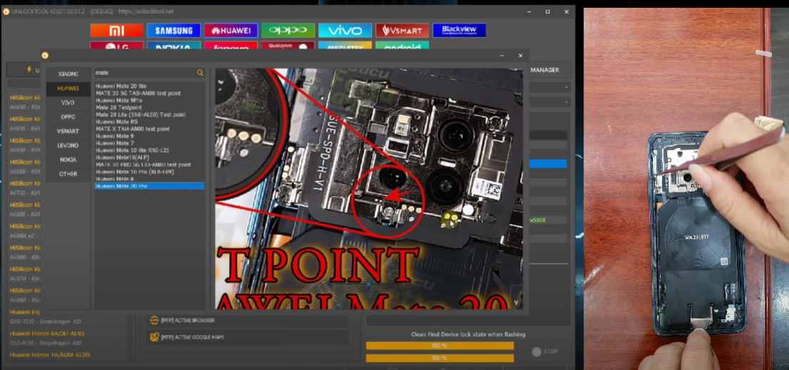Open the Samsung brand logo
Image resolution: width=789 pixels, height=370 pixels.
173,31
